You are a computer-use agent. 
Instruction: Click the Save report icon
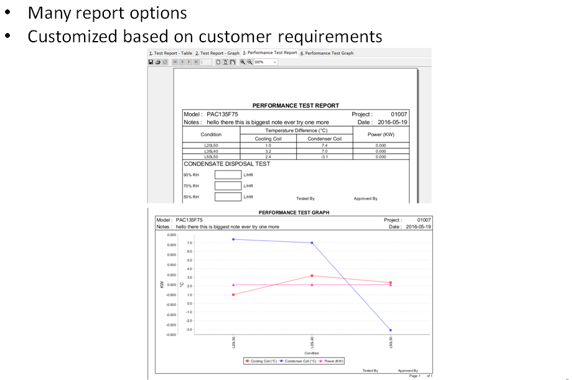pyautogui.click(x=151, y=62)
